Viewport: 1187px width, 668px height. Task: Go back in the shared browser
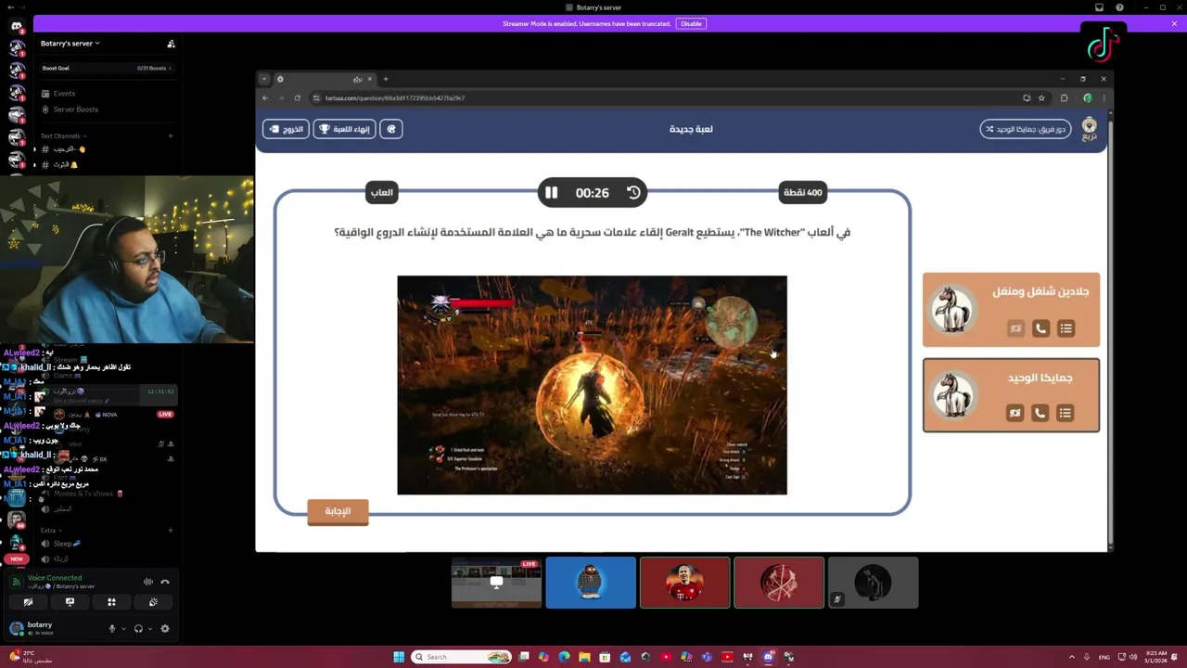pyautogui.click(x=265, y=98)
